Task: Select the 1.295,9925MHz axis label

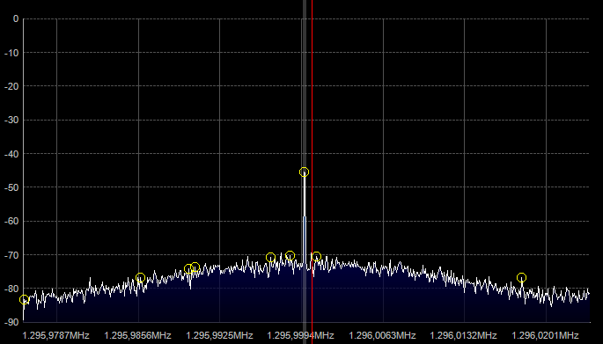Action: coord(219,335)
